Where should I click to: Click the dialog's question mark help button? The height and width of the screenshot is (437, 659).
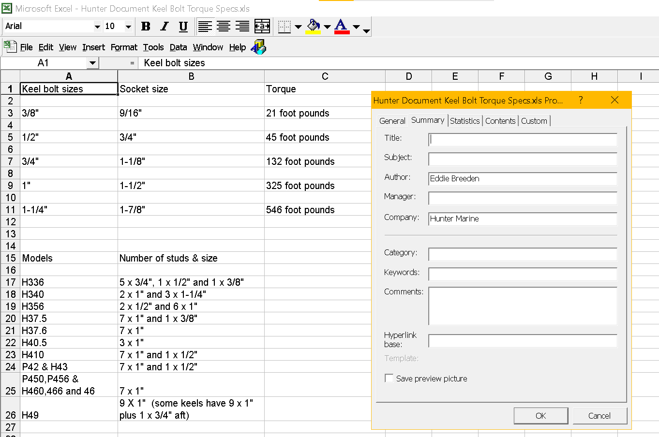pyautogui.click(x=581, y=100)
